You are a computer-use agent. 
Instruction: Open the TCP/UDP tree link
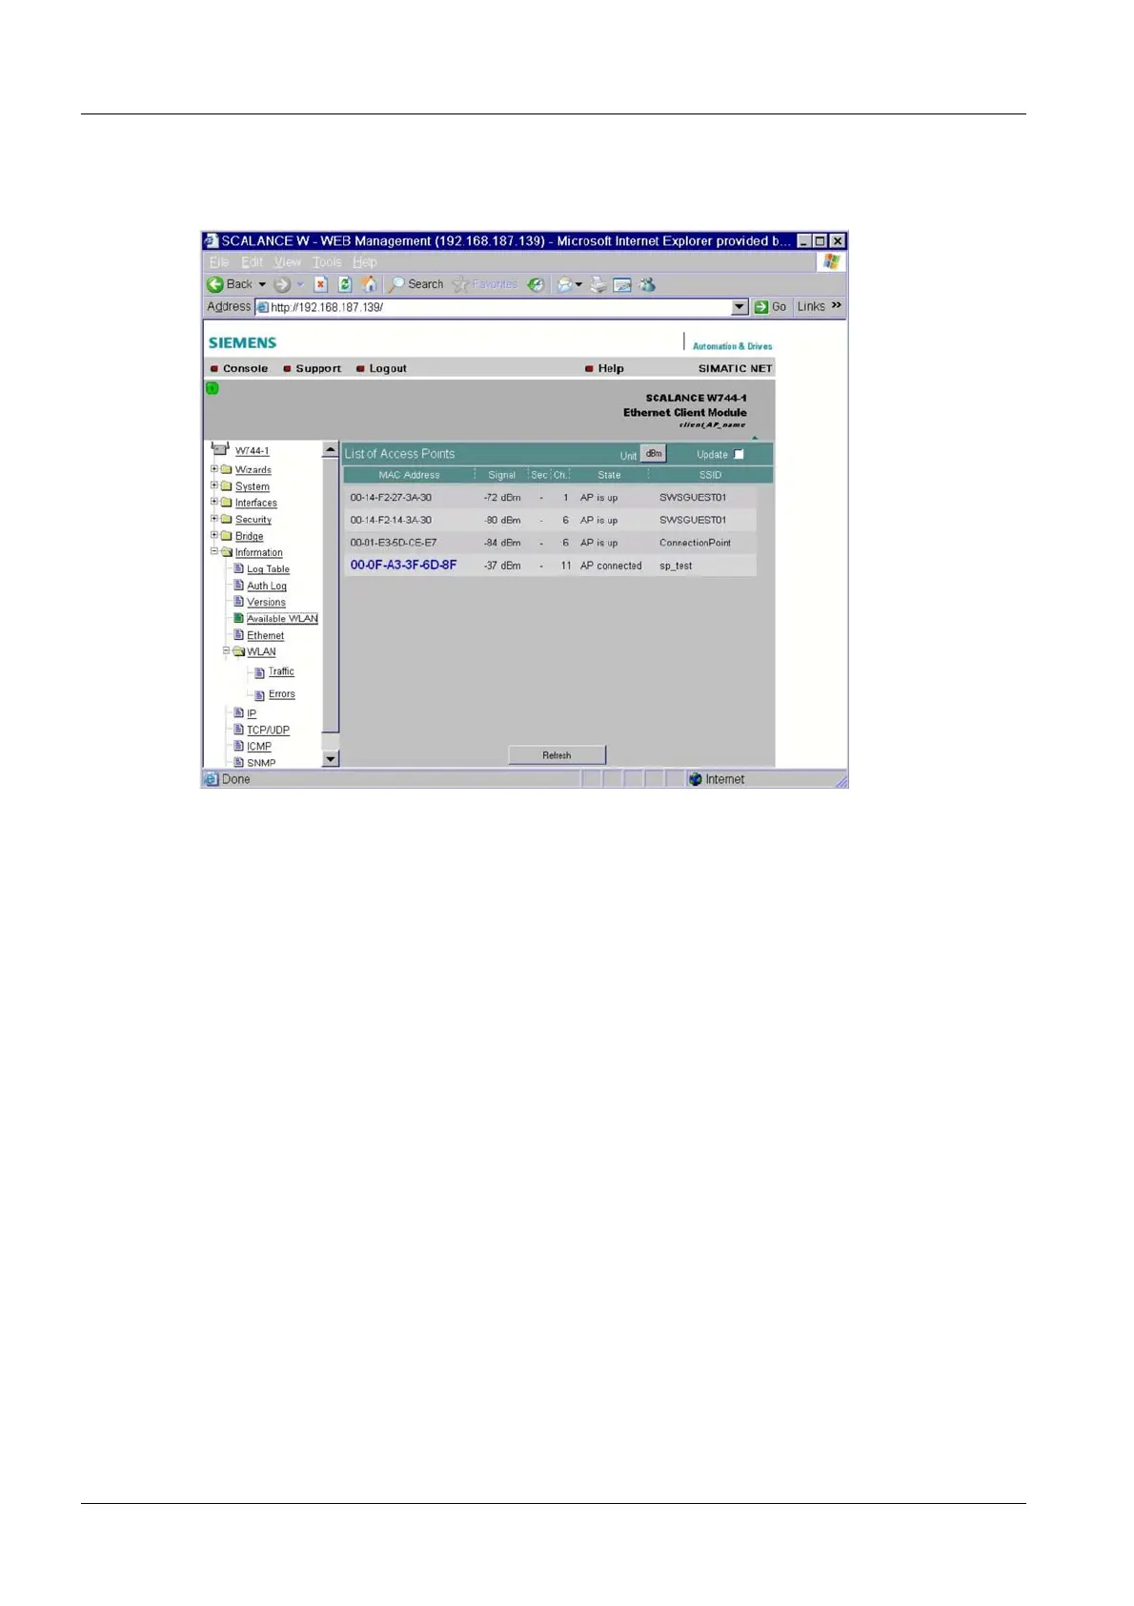268,730
